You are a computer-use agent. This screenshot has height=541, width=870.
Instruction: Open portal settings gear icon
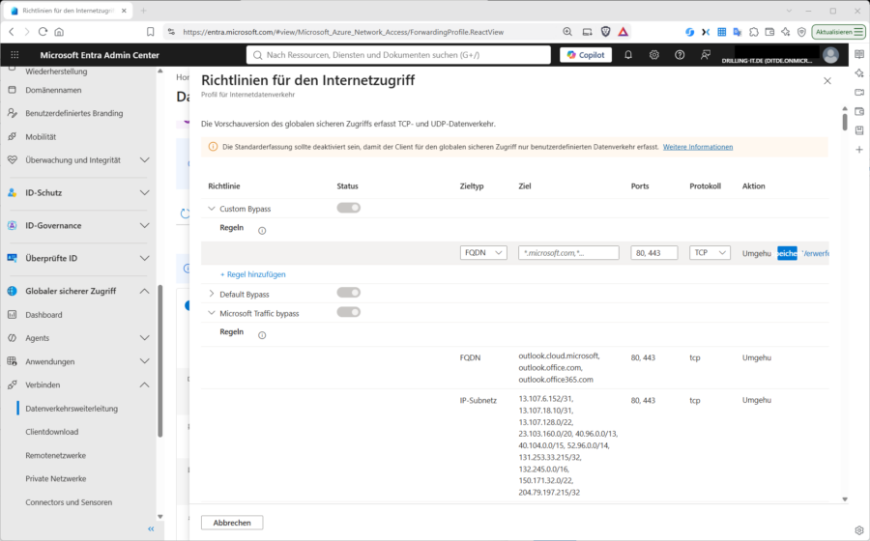(x=654, y=55)
